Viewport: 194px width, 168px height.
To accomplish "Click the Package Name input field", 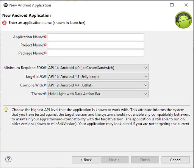I will click(x=95, y=53).
